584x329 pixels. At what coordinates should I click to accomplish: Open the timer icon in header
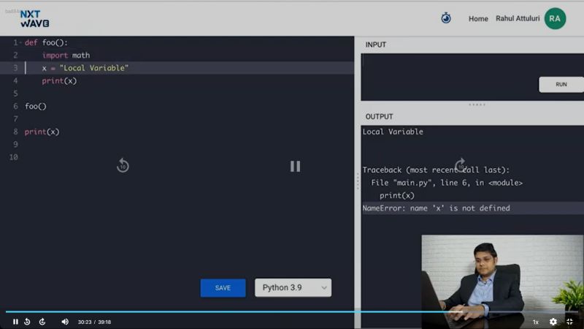tap(446, 18)
